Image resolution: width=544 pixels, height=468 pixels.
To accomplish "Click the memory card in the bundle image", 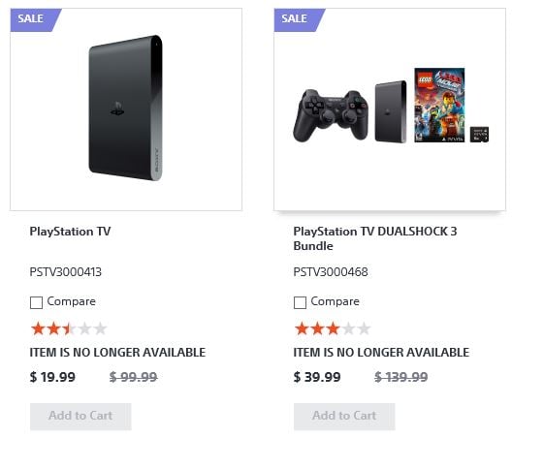I will coord(479,135).
